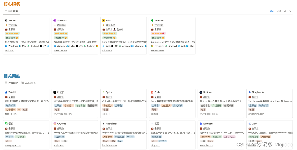Click the star rating with heart on Evernote
Viewport: 297px width, 150px height.
coord(158,34)
